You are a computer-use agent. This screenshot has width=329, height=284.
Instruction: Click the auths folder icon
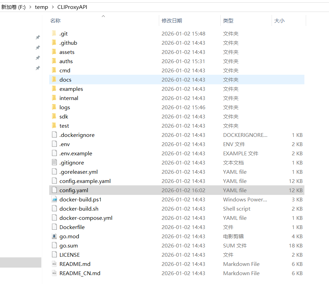point(54,61)
